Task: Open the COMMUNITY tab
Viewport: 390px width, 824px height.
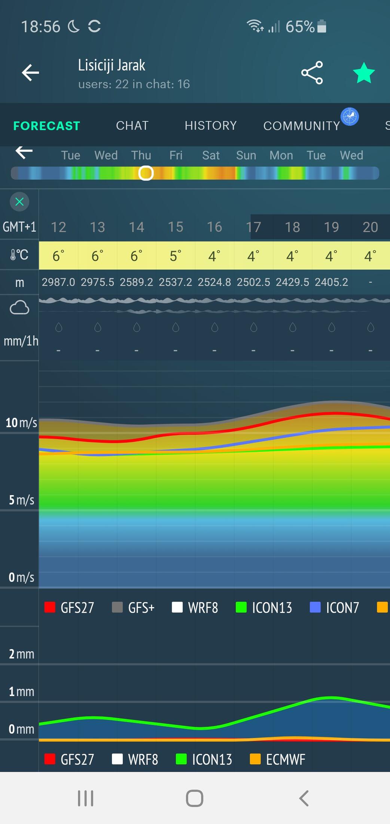Action: tap(302, 126)
